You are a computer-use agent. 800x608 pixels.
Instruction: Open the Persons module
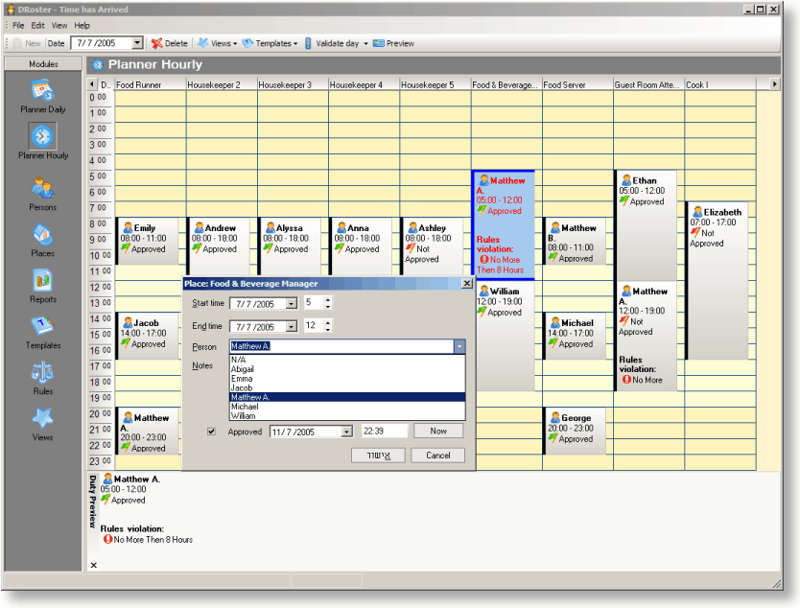pyautogui.click(x=43, y=189)
